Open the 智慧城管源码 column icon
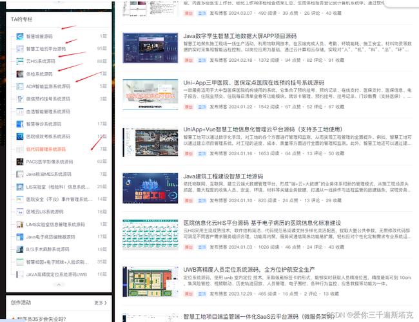Image resolution: width=419 pixels, height=322 pixels. [x=20, y=36]
